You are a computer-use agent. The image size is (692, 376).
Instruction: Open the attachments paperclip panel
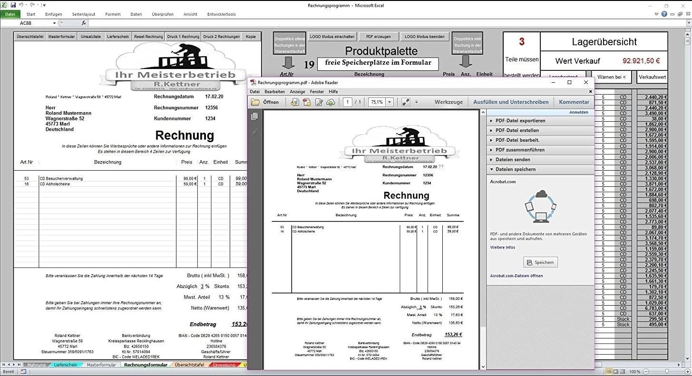pyautogui.click(x=254, y=132)
